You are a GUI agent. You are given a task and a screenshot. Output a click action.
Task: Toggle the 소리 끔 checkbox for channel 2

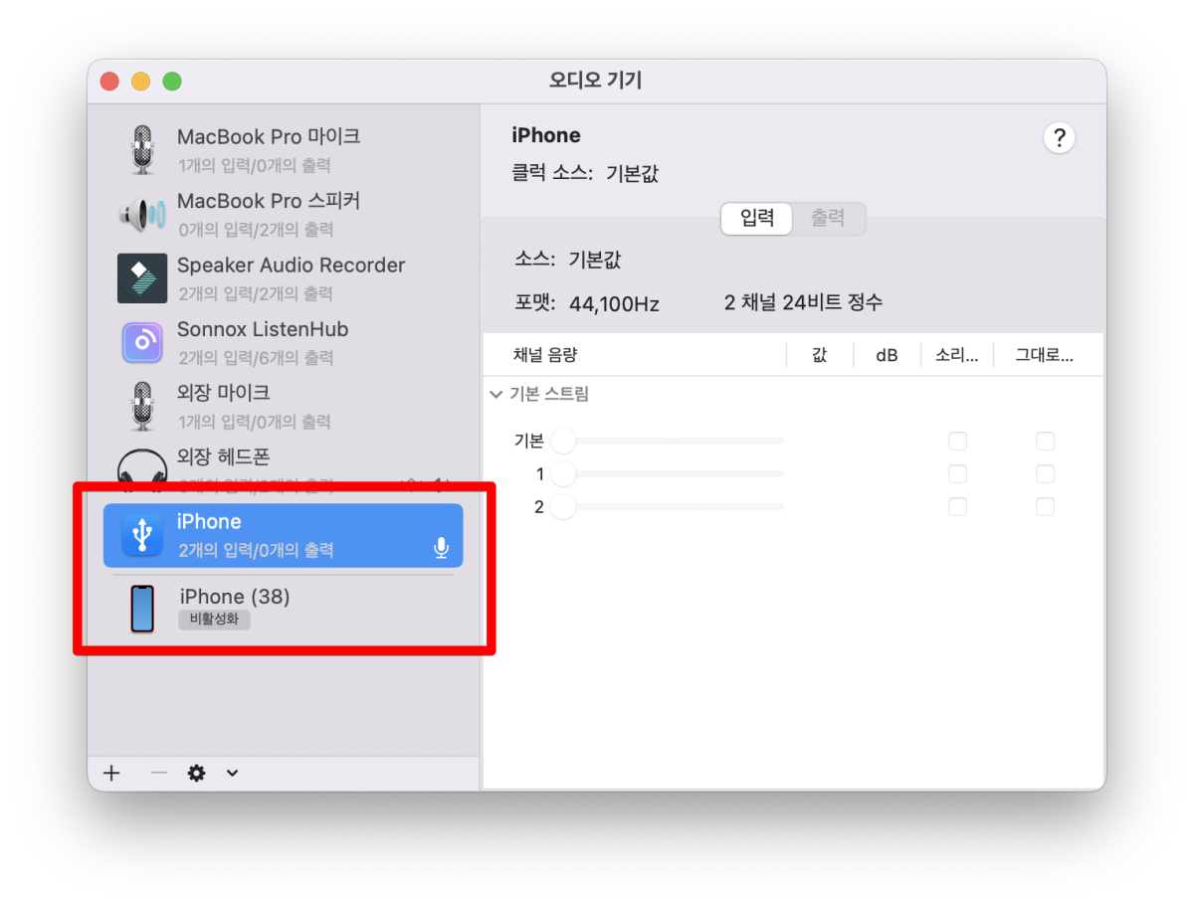pos(957,507)
